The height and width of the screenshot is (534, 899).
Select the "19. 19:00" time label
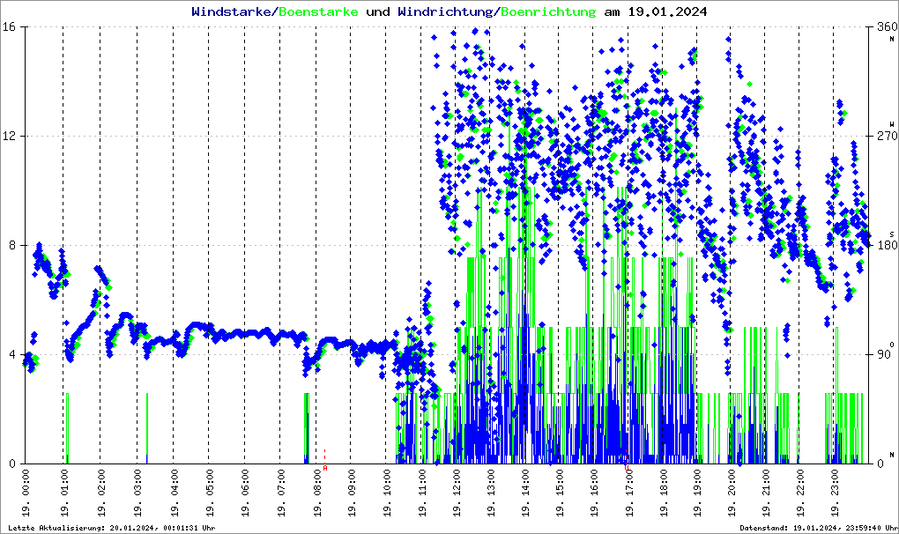tap(697, 493)
